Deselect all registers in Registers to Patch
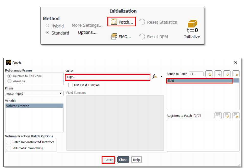244x168 pixels. click(x=236, y=116)
